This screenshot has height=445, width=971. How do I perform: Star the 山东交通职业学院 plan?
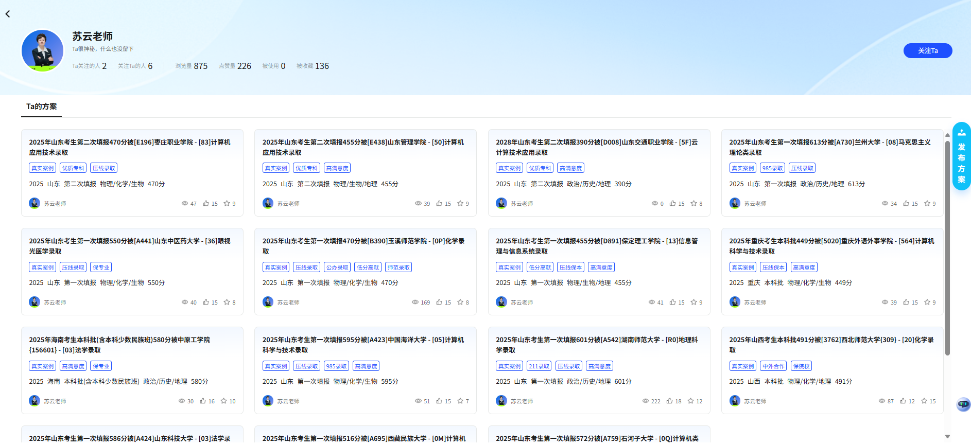(693, 203)
